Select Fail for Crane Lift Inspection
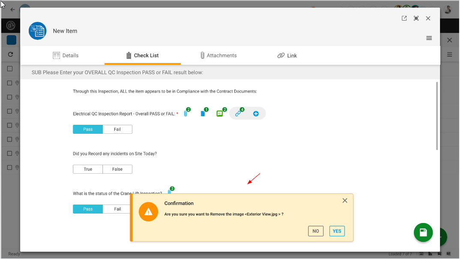Image resolution: width=461 pixels, height=259 pixels. (117, 209)
